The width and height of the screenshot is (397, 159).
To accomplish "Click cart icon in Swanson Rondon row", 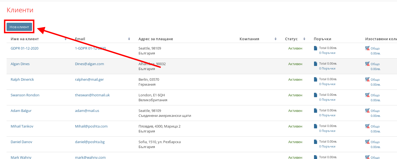I will pos(367,95).
